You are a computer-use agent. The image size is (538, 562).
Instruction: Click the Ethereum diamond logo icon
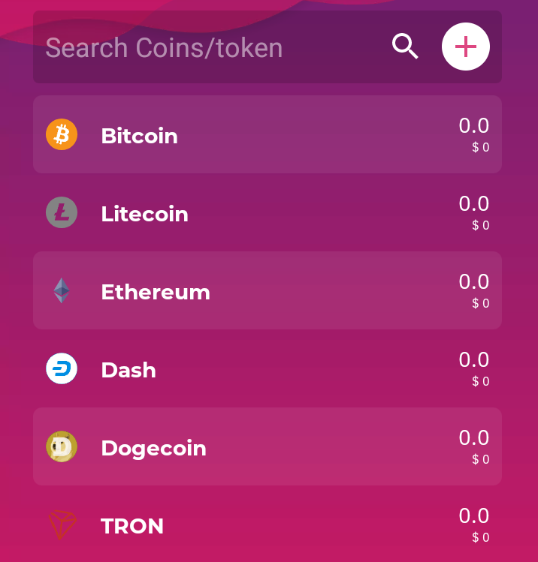click(x=62, y=290)
